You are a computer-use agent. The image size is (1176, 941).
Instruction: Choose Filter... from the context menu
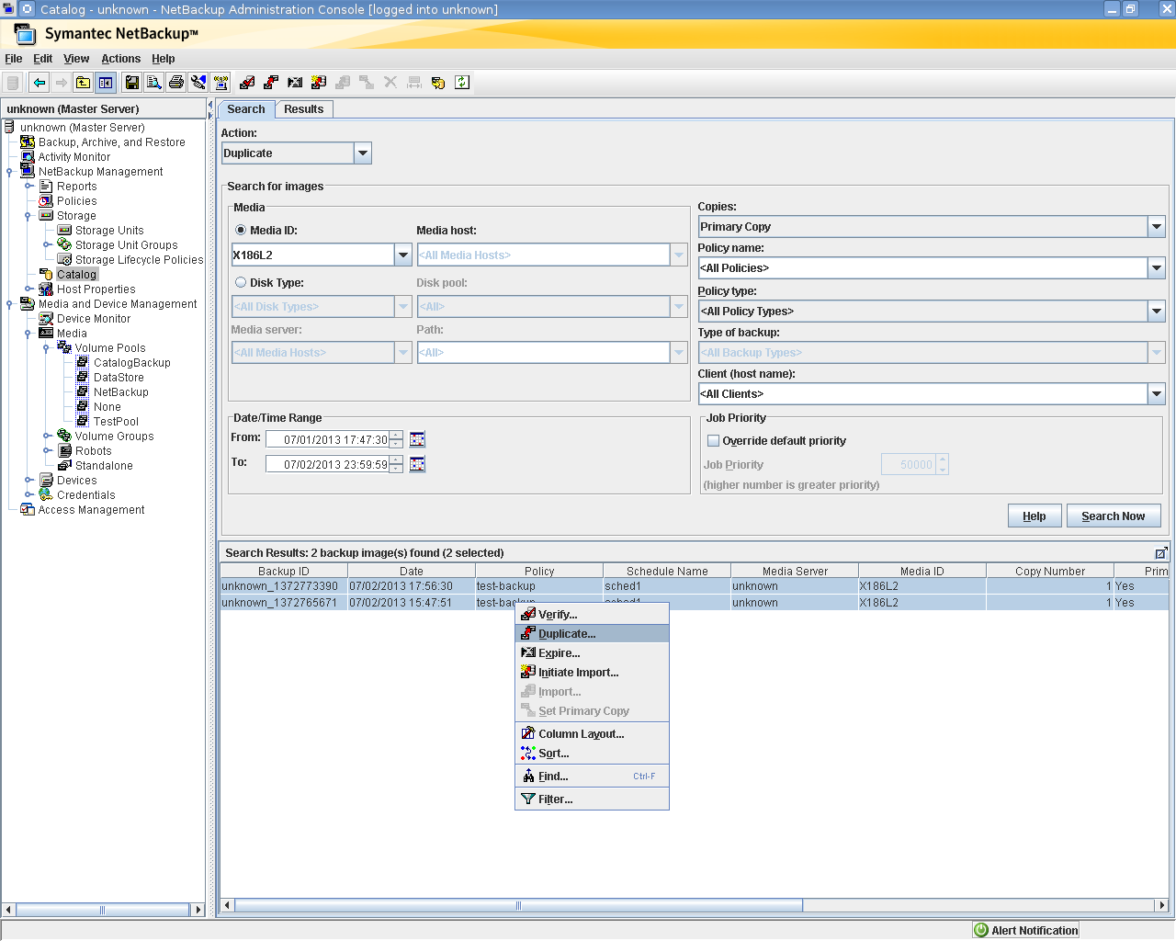point(592,799)
